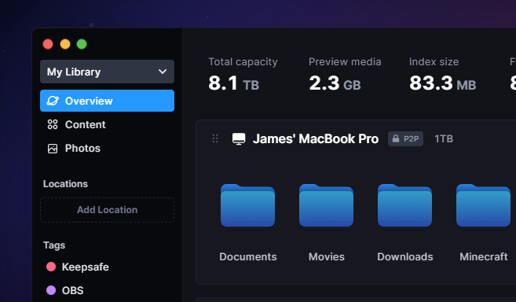The image size is (516, 302).
Task: Click the laptop icon for James' MacBook Pro
Action: [239, 138]
